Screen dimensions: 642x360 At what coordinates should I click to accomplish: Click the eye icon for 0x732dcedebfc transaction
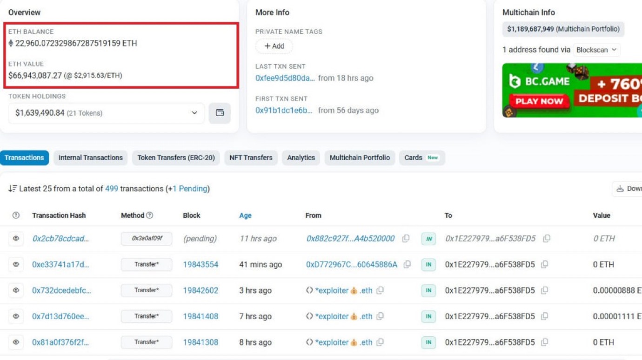tap(16, 291)
